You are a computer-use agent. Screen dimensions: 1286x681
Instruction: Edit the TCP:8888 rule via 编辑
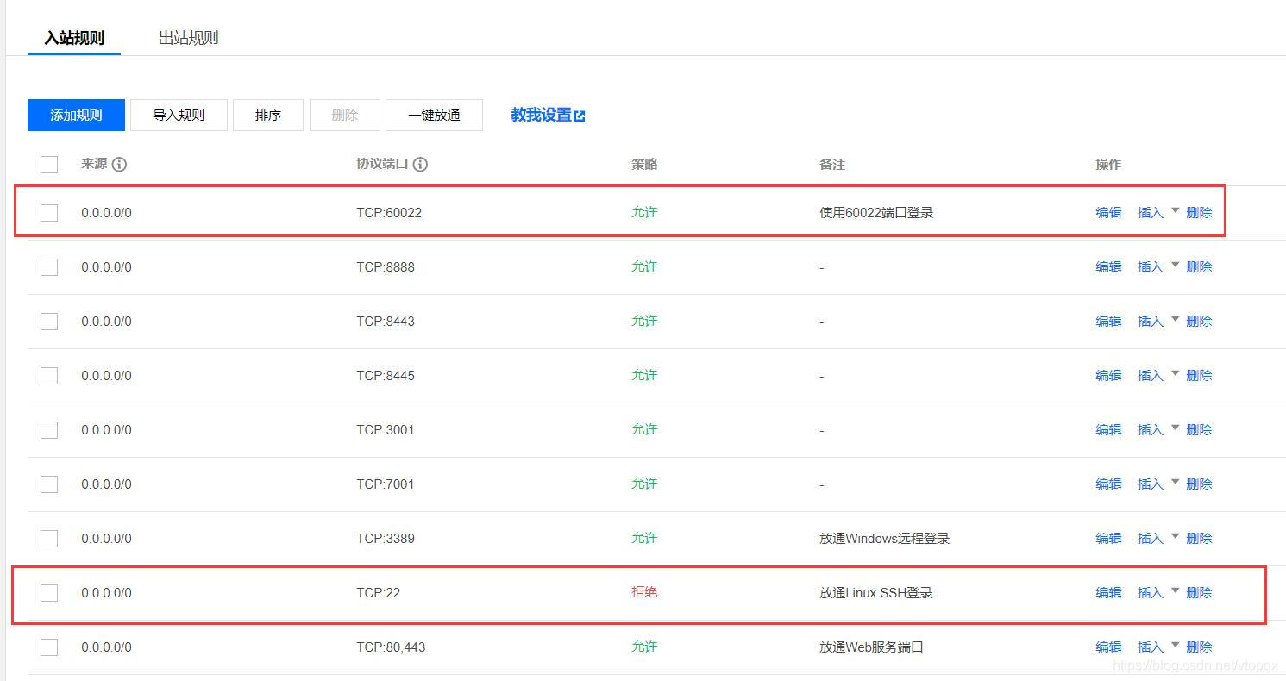click(1108, 267)
